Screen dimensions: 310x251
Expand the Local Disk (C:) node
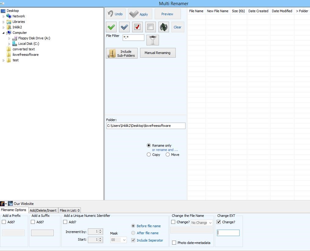click(x=9, y=44)
